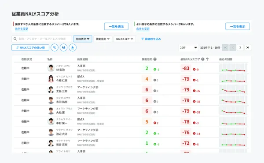
Task: Open the 20件 page size dropdown
Action: pos(188,48)
